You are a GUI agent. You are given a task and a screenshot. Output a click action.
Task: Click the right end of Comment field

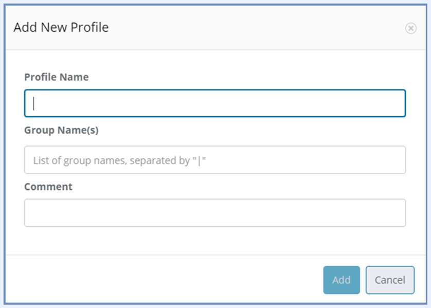[x=396, y=213]
